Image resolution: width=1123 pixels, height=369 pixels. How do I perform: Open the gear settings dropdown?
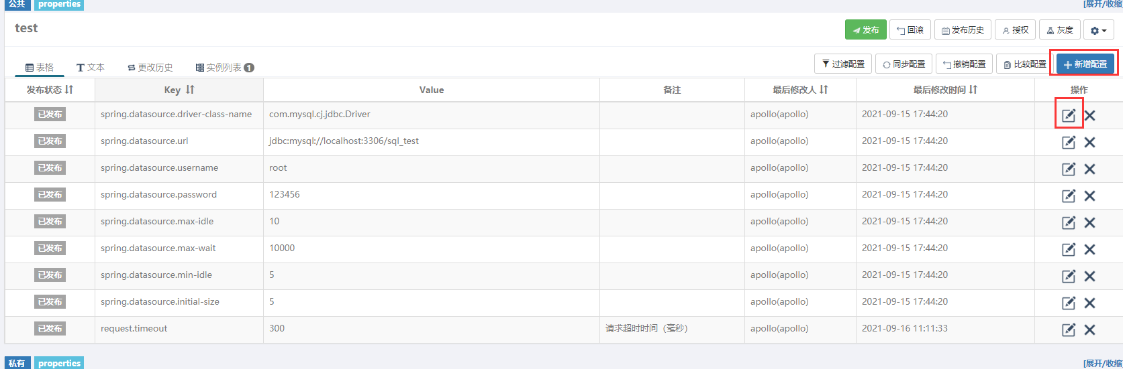[x=1098, y=30]
